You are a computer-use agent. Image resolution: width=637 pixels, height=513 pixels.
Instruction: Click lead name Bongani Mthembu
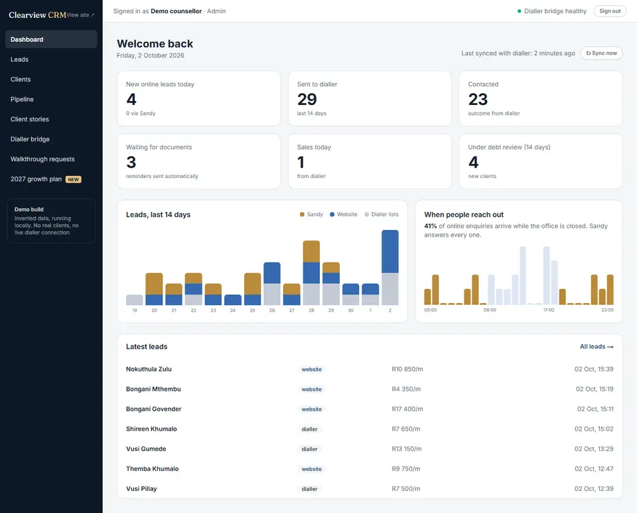[153, 389]
